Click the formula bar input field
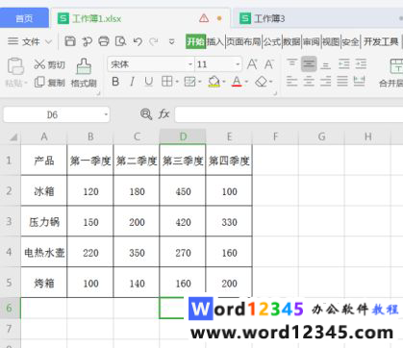Screen dimensions: 403x348 tap(289, 114)
